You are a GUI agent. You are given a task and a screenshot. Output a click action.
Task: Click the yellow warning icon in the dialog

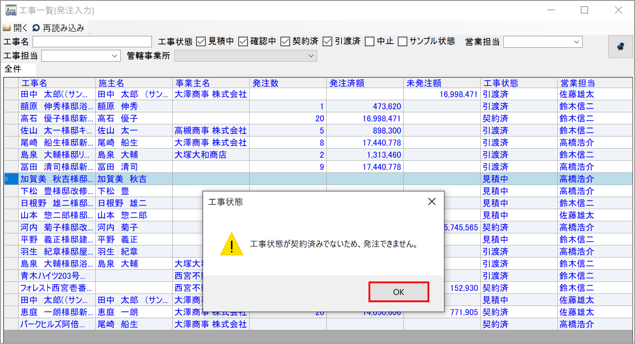pyautogui.click(x=231, y=244)
